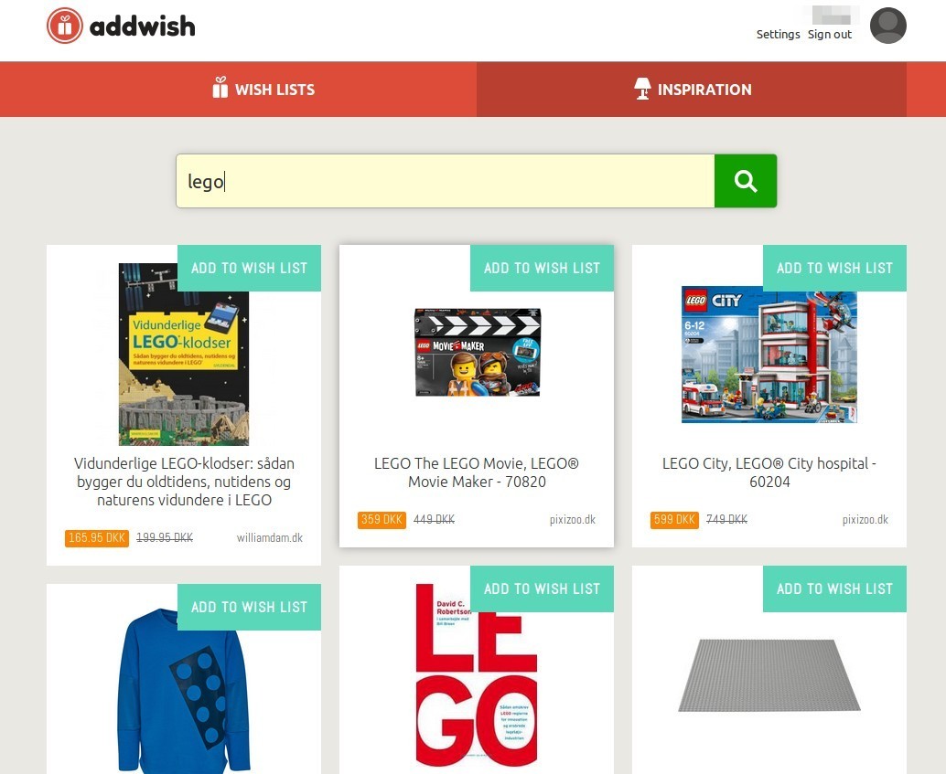Add LEGO Movie Maker 70820 to wish list

point(542,269)
